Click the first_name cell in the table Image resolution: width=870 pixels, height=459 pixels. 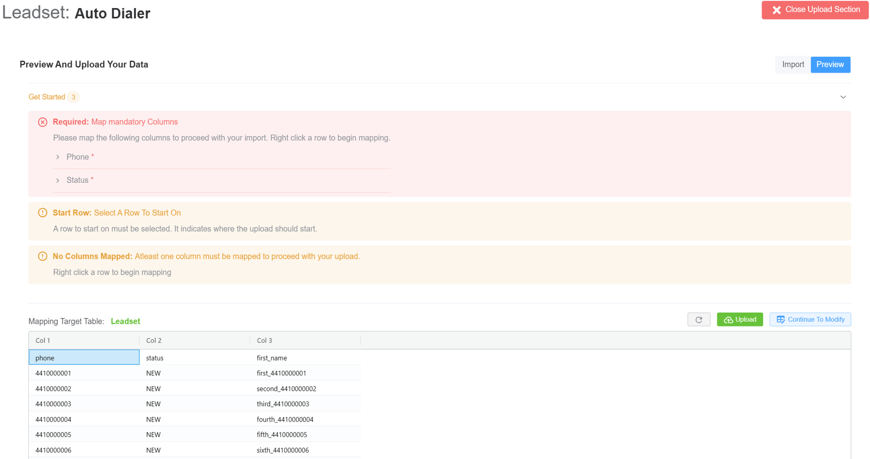(272, 358)
